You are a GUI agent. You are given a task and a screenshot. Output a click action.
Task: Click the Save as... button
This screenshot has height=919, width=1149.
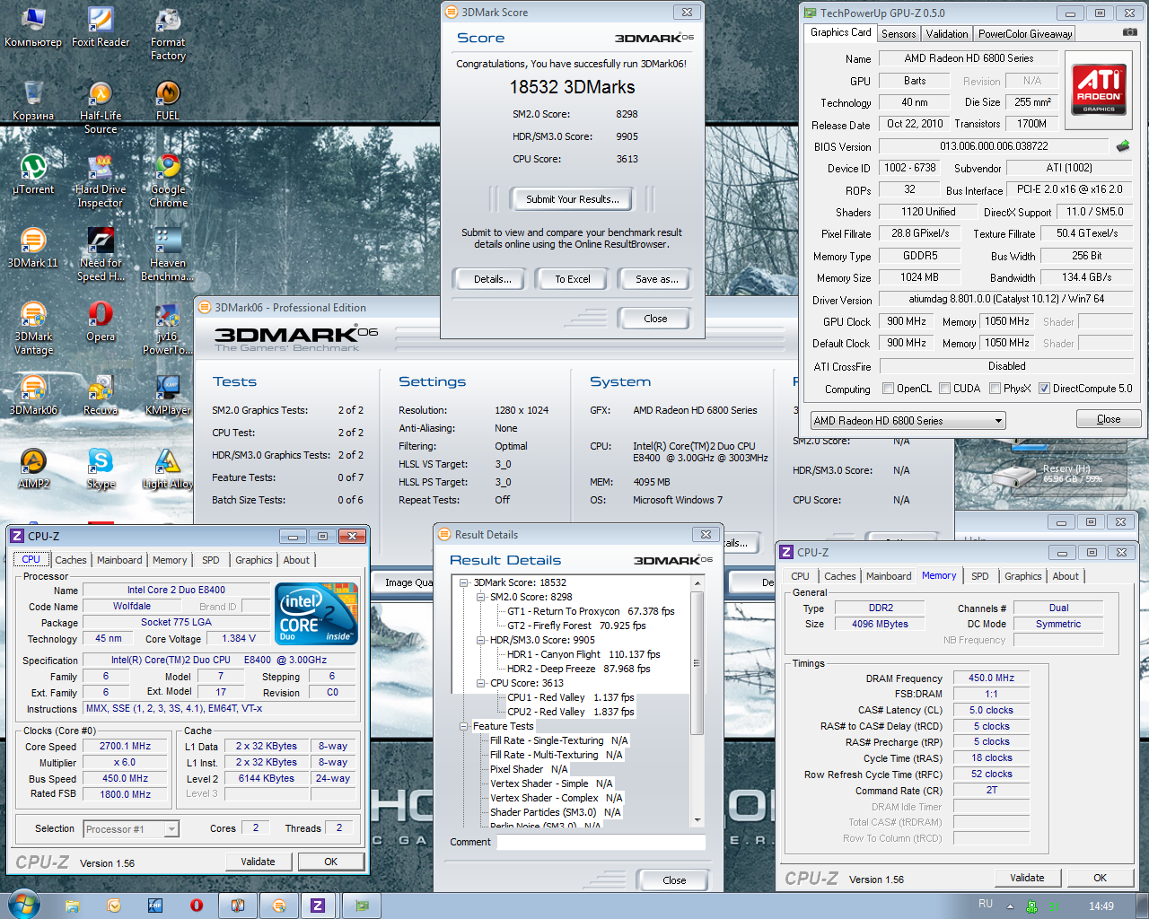(656, 279)
